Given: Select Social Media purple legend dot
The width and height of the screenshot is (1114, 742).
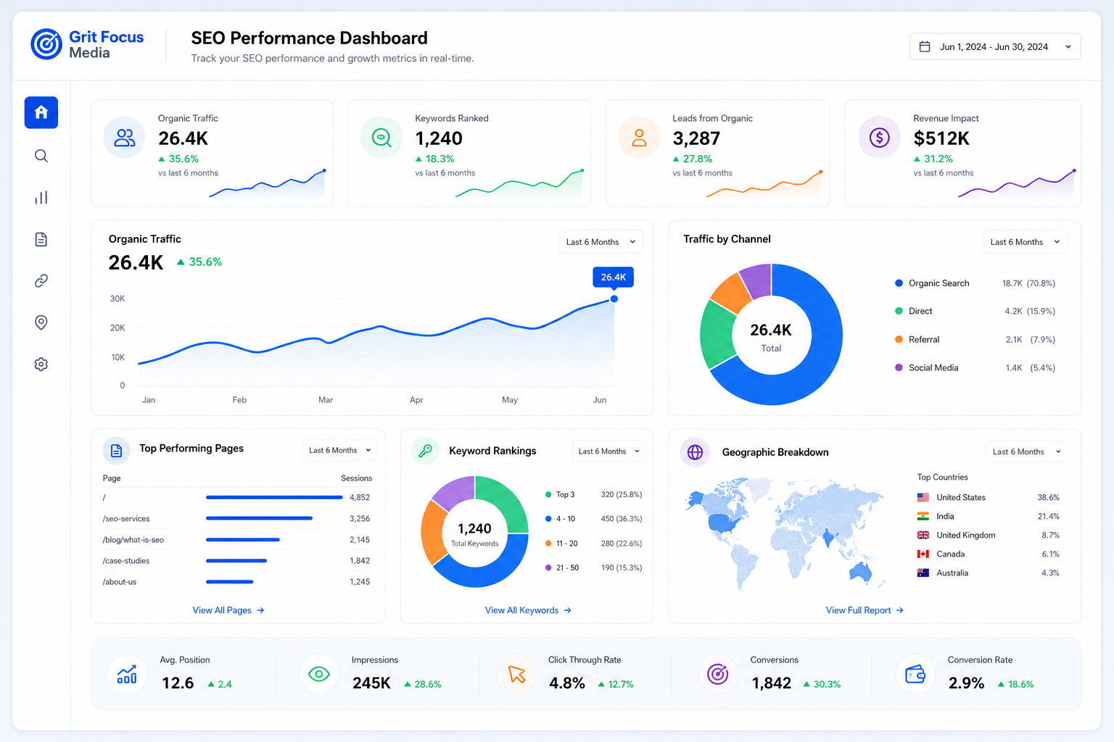Looking at the screenshot, I should (x=899, y=367).
